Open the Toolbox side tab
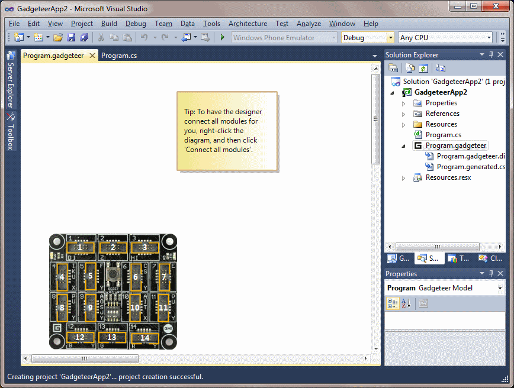514x388 pixels. tap(11, 131)
